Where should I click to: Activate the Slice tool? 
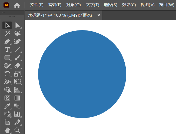tap(17, 122)
